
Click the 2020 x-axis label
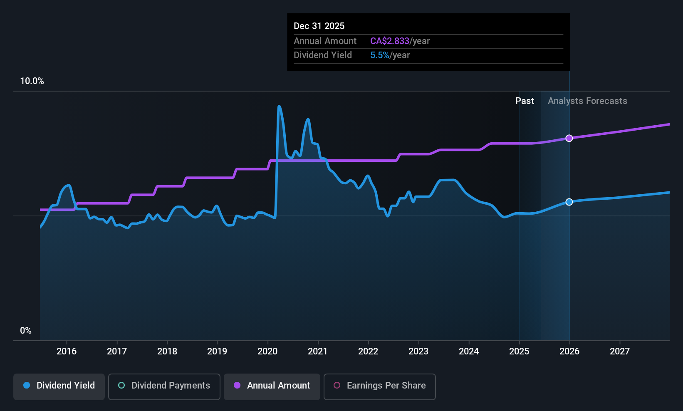267,352
